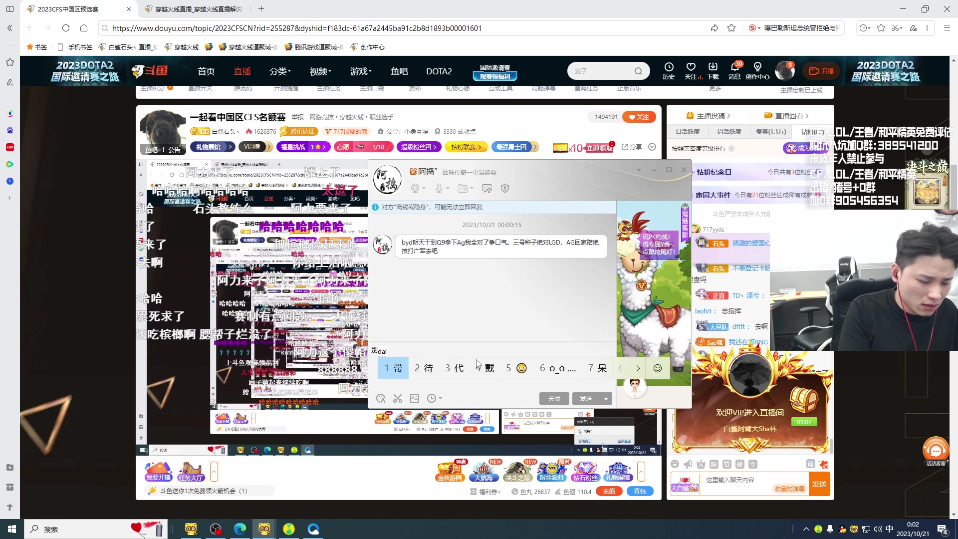Click the 关闭 close button in chat window
The width and height of the screenshot is (958, 539).
point(554,399)
